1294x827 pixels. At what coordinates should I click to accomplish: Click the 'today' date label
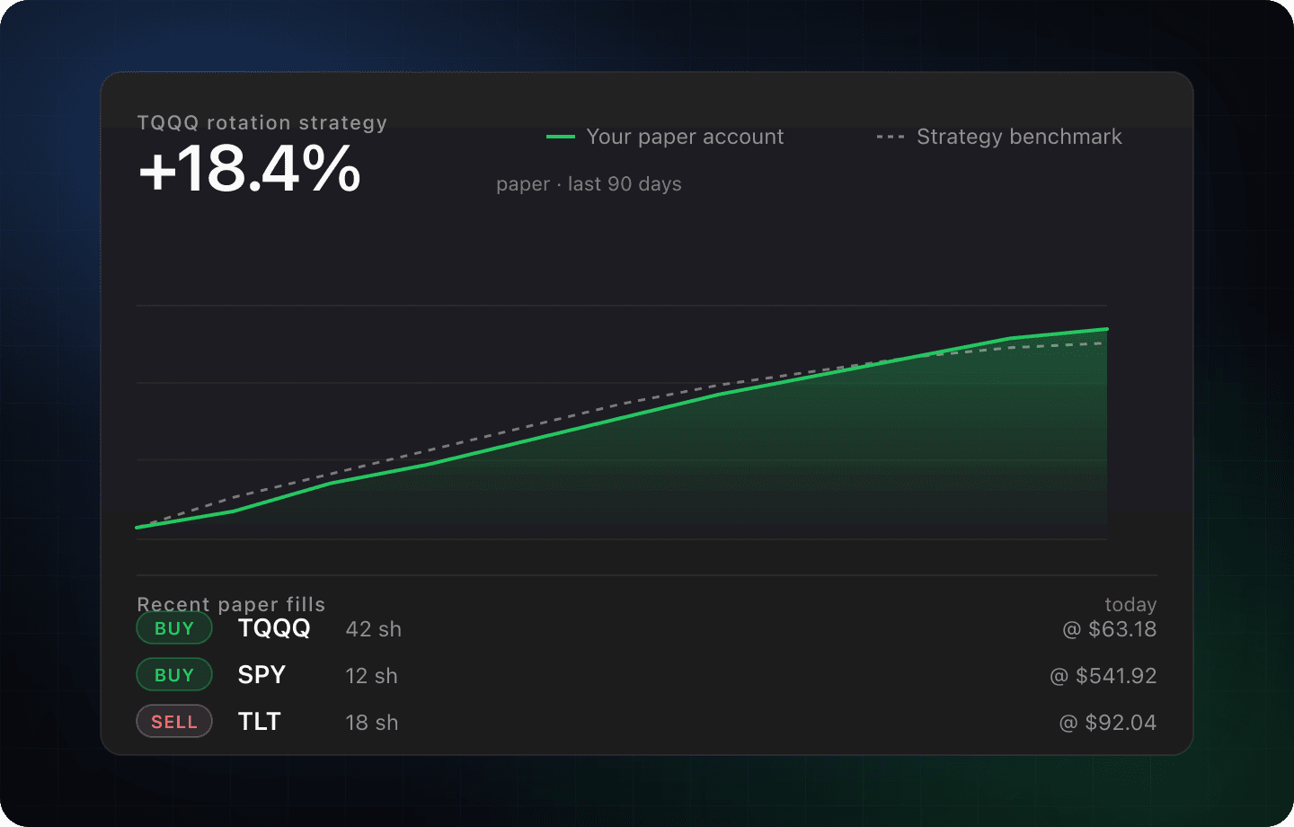tap(1130, 605)
